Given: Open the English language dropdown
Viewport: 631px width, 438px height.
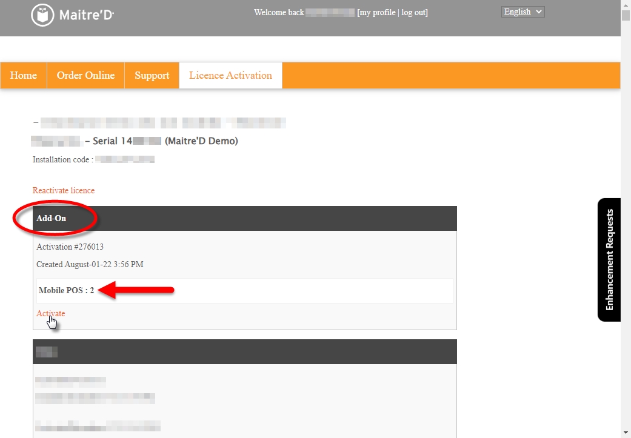Looking at the screenshot, I should [522, 12].
